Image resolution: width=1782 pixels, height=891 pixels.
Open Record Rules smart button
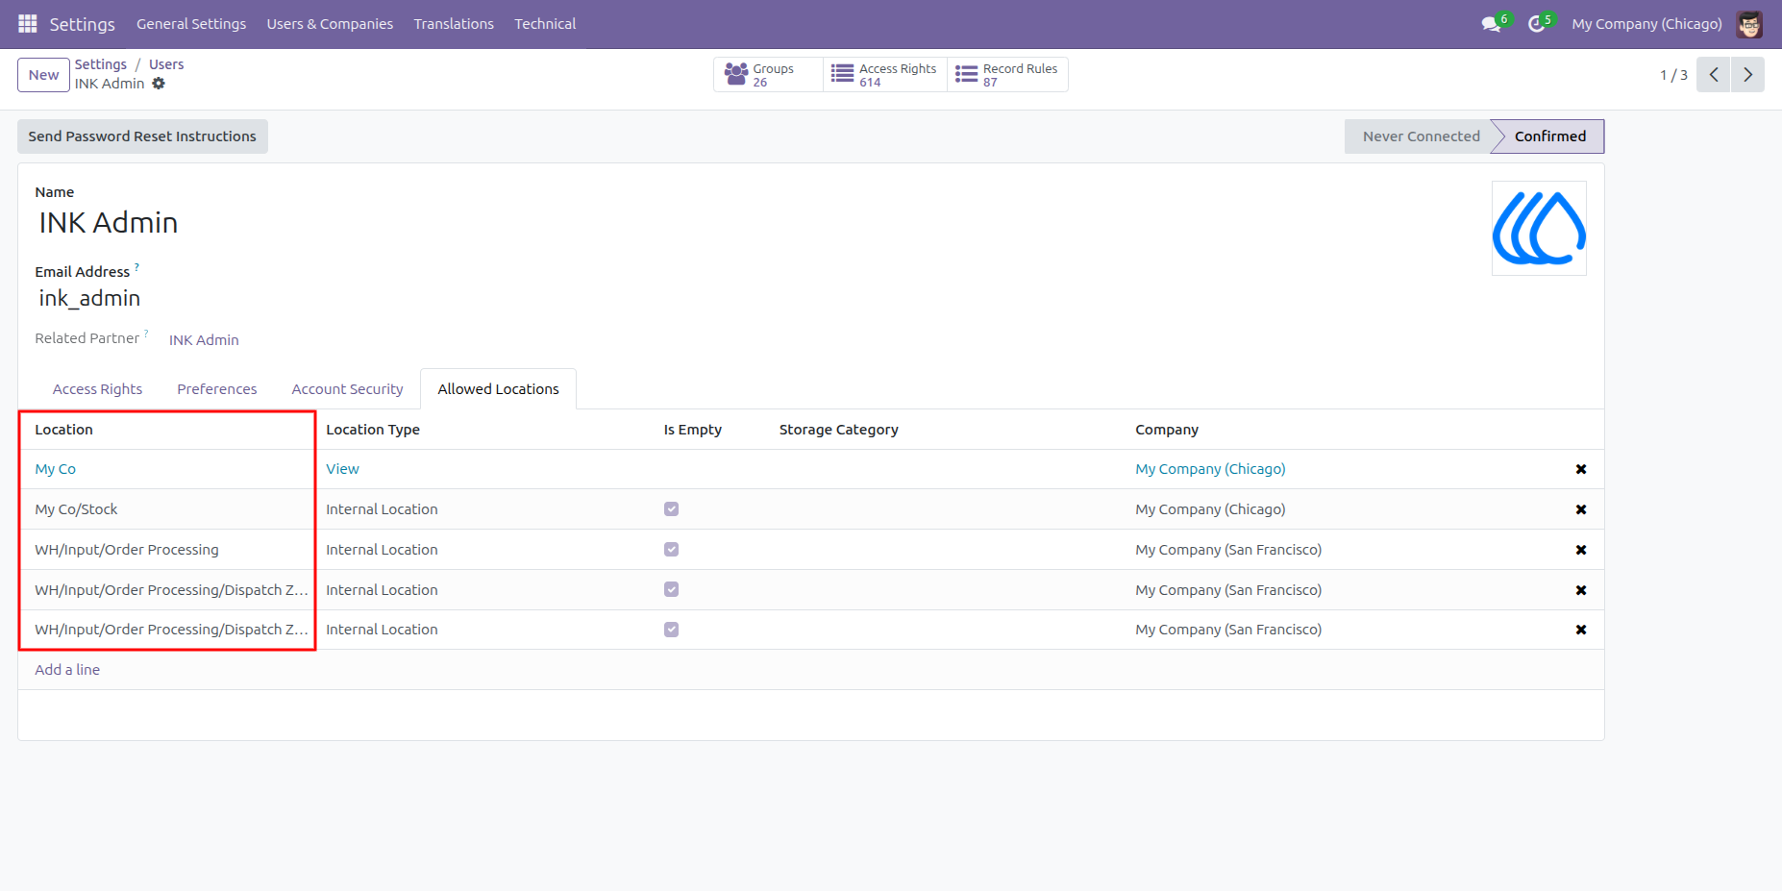click(x=1007, y=75)
